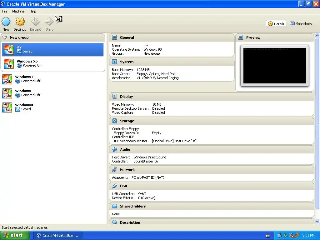Open the Help menu
This screenshot has height=240, width=320.
[32, 11]
